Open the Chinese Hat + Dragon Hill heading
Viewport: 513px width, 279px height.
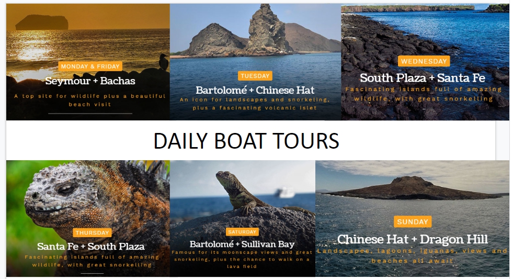coord(413,239)
